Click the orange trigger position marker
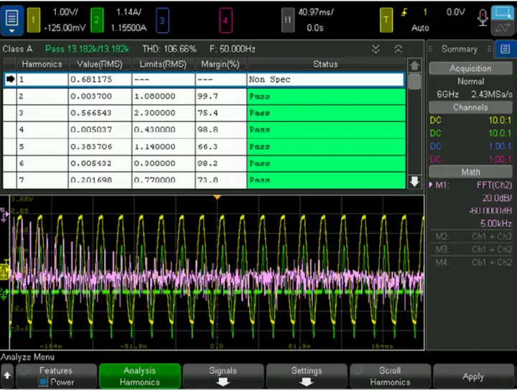The width and height of the screenshot is (517, 390). click(217, 198)
